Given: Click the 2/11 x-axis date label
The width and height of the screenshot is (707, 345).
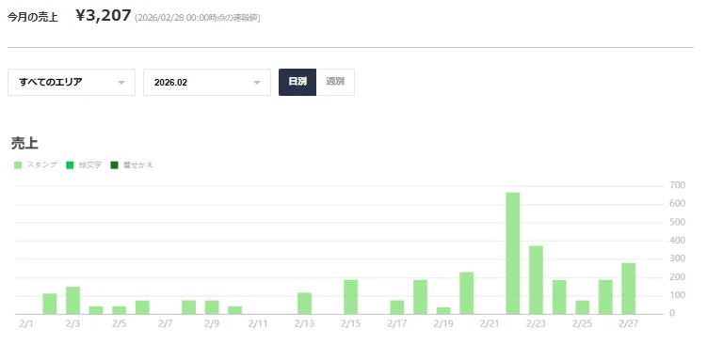Looking at the screenshot, I should (x=258, y=323).
